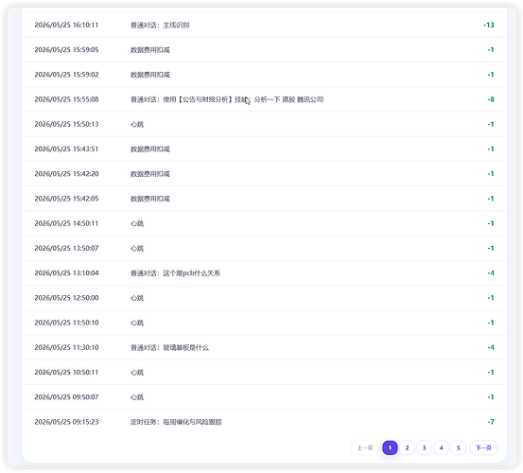523x473 pixels.
Task: Switch to page 4 of records
Action: tap(442, 447)
